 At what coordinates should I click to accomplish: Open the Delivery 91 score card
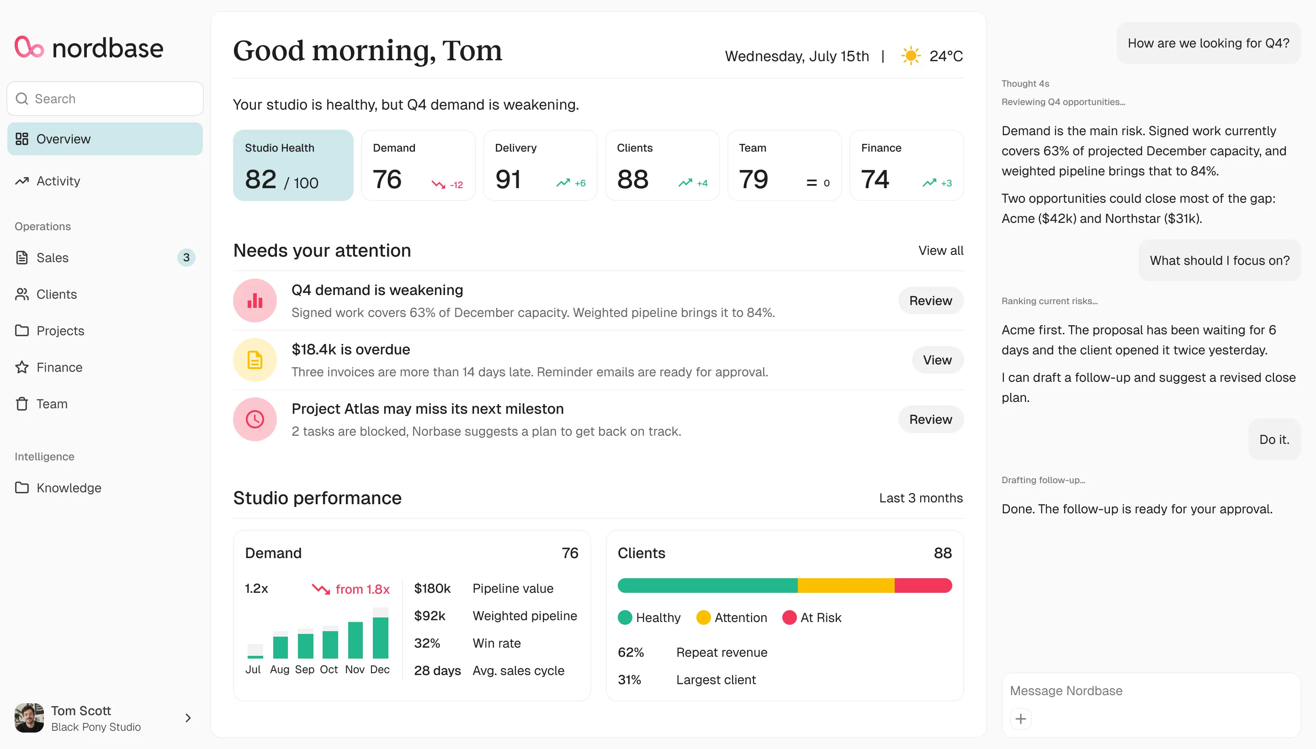[x=541, y=165]
